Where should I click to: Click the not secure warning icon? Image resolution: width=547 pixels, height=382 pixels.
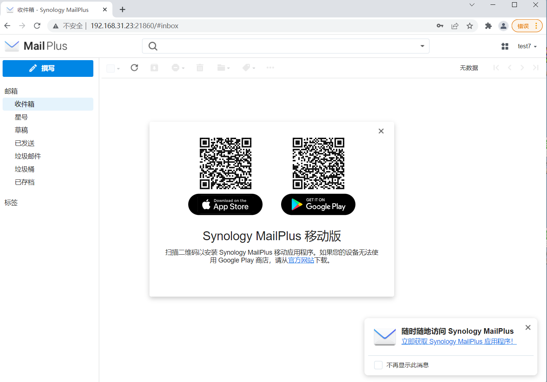tap(56, 26)
